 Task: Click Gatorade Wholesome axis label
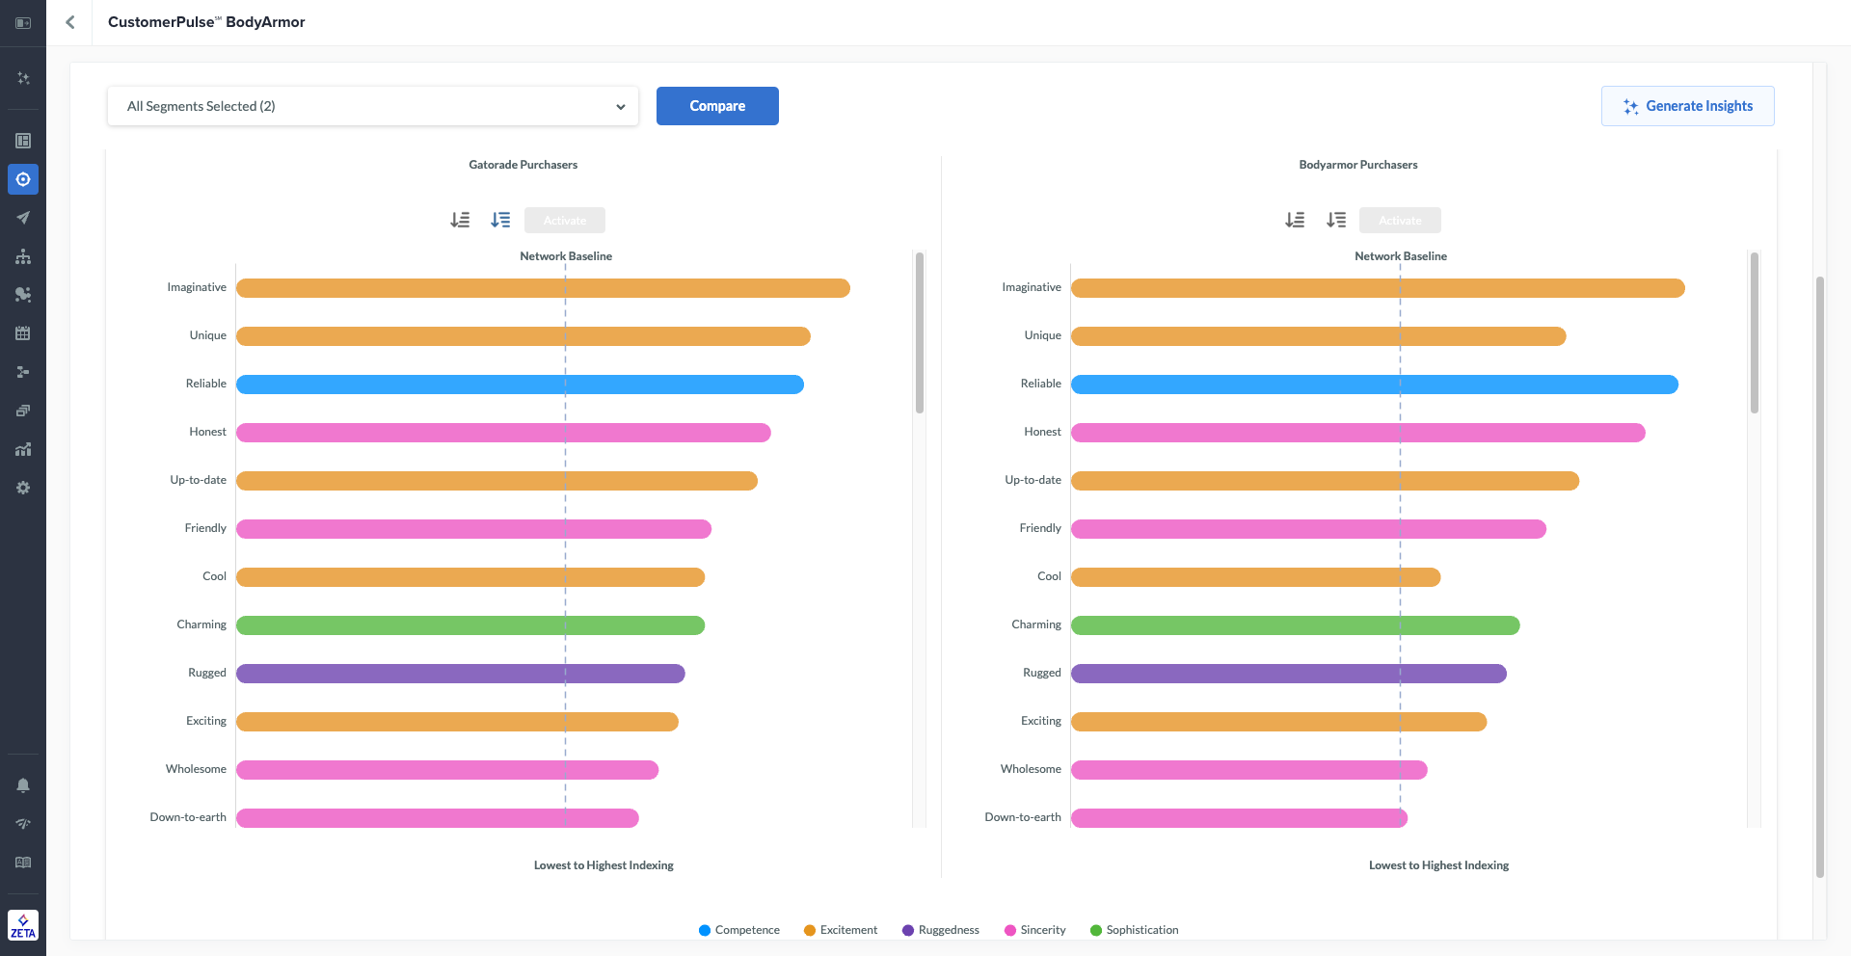click(x=196, y=769)
